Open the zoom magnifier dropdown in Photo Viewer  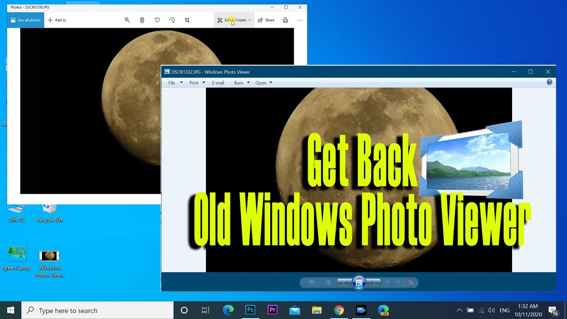312,283
